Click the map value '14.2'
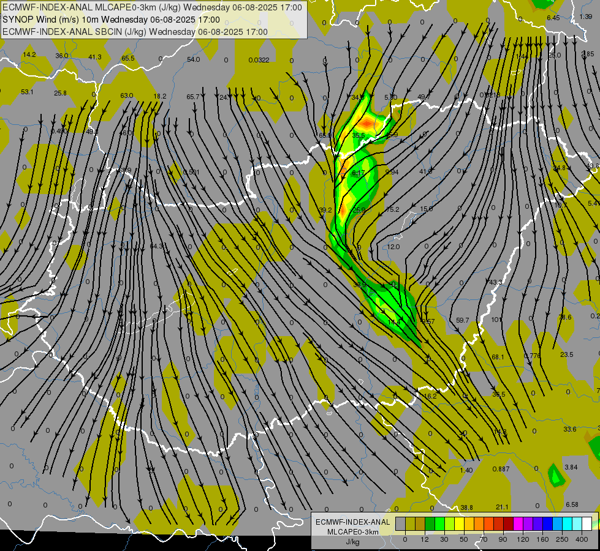This screenshot has width=600, height=551. tap(29, 54)
